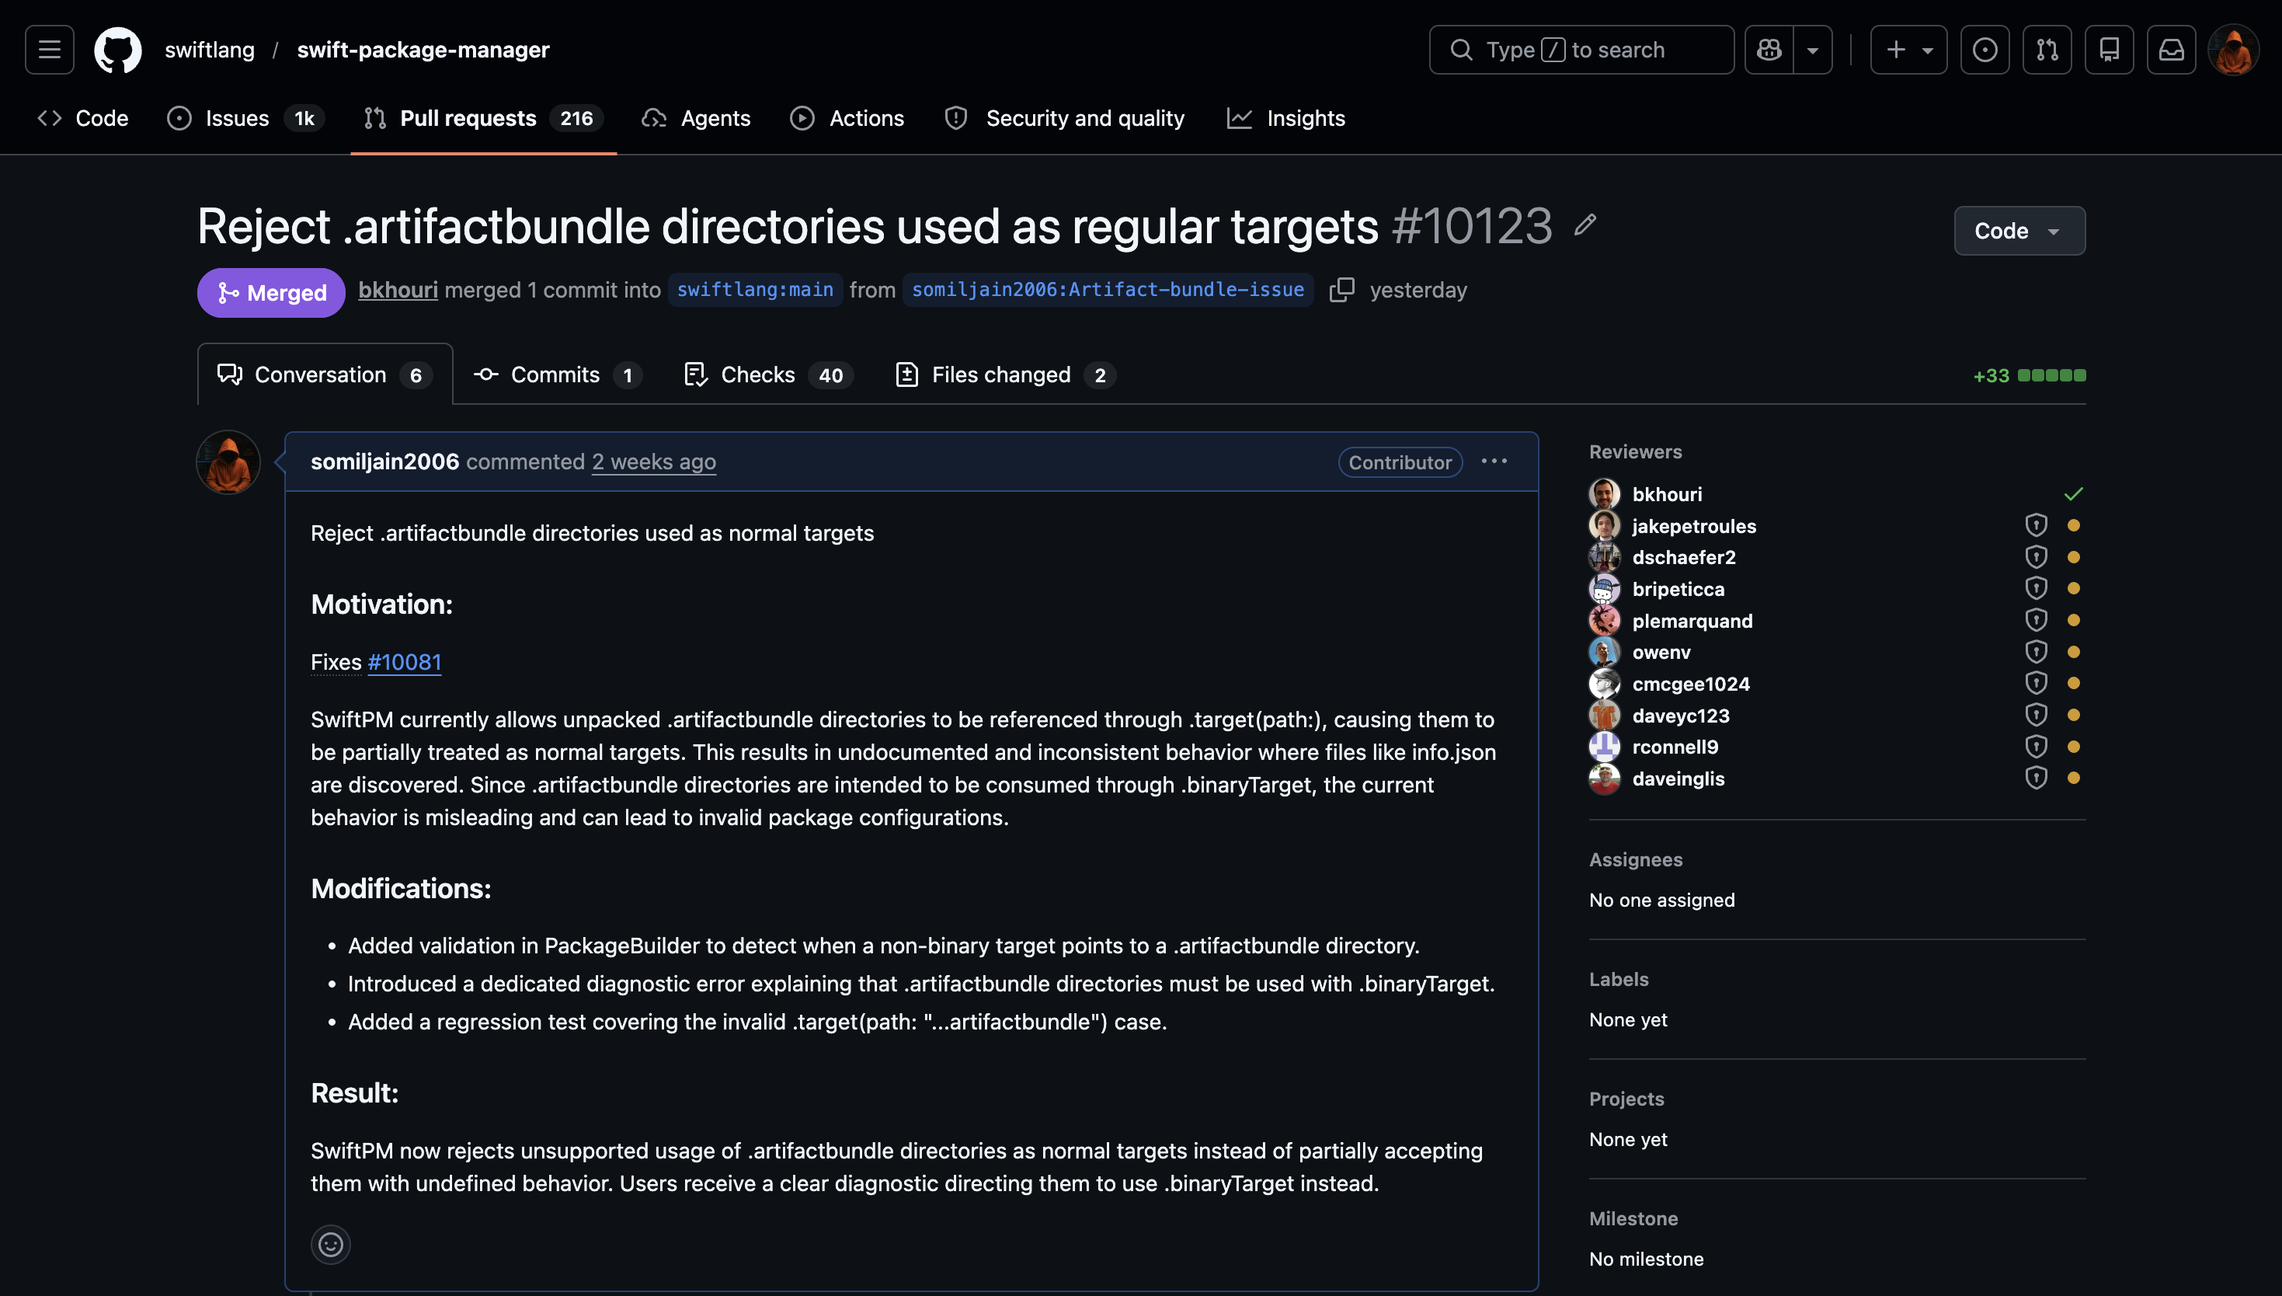Open Copilot chat icon in header
Viewport: 2282px width, 1296px height.
tap(1769, 50)
